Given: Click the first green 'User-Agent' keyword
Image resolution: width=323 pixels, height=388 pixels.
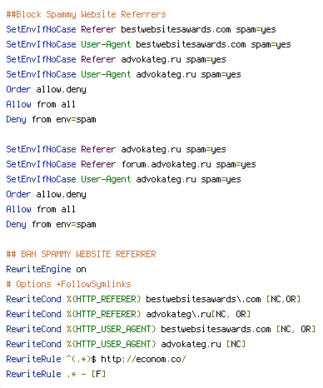Looking at the screenshot, I should click(x=106, y=44).
